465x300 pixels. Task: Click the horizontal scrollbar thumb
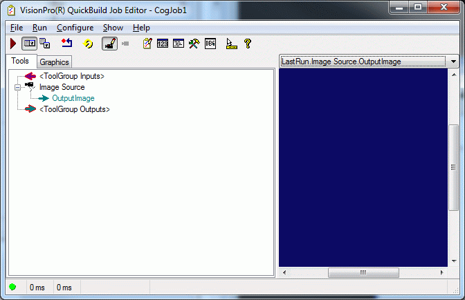point(363,272)
